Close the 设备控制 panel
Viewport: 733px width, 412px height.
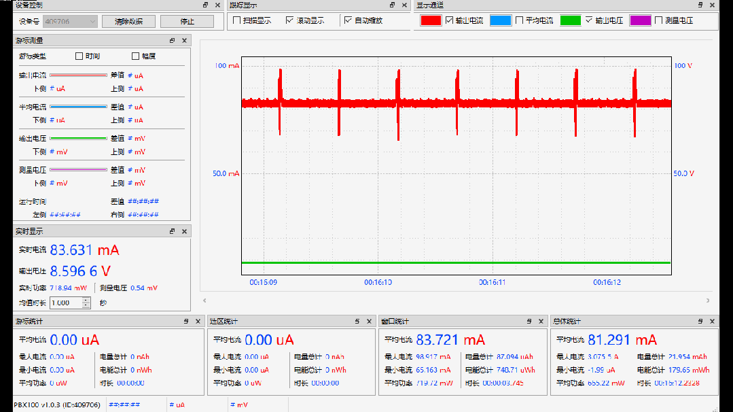point(217,5)
